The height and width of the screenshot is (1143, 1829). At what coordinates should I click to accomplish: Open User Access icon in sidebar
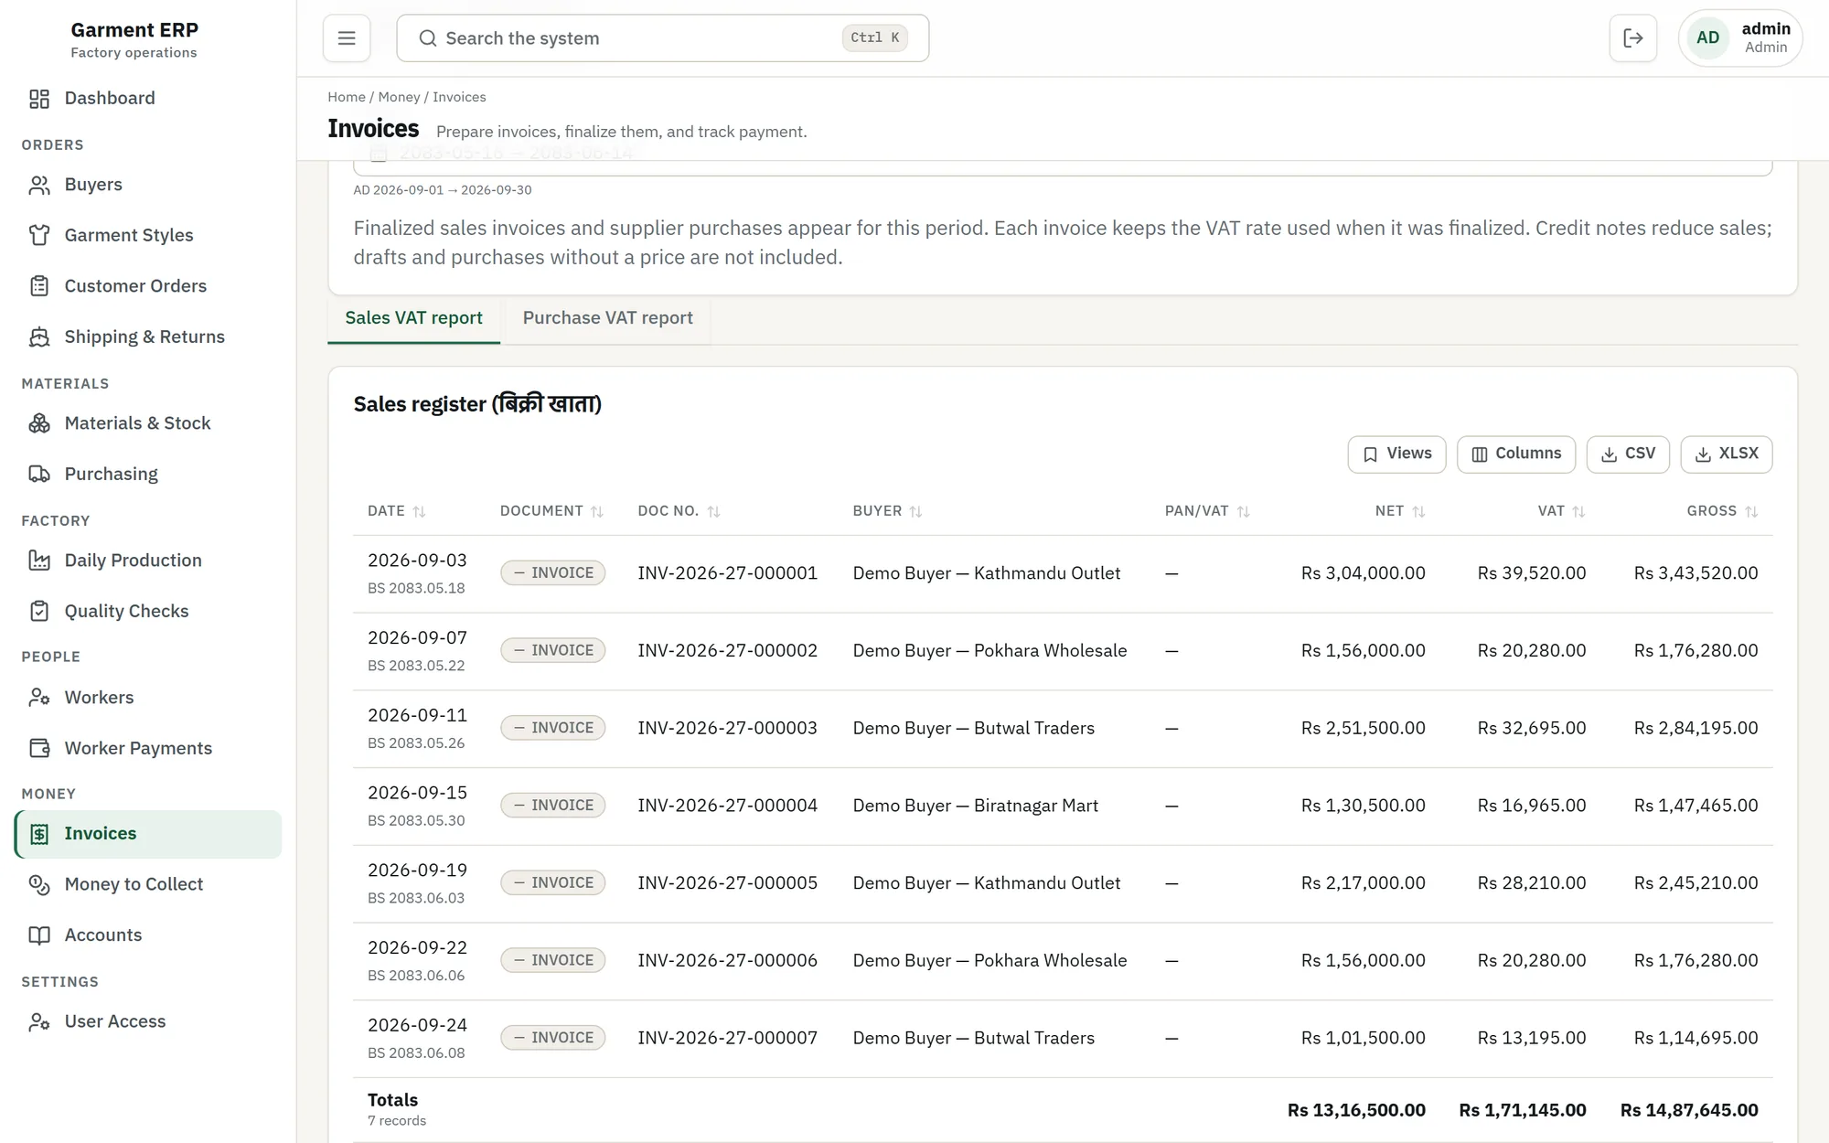pos(39,1022)
